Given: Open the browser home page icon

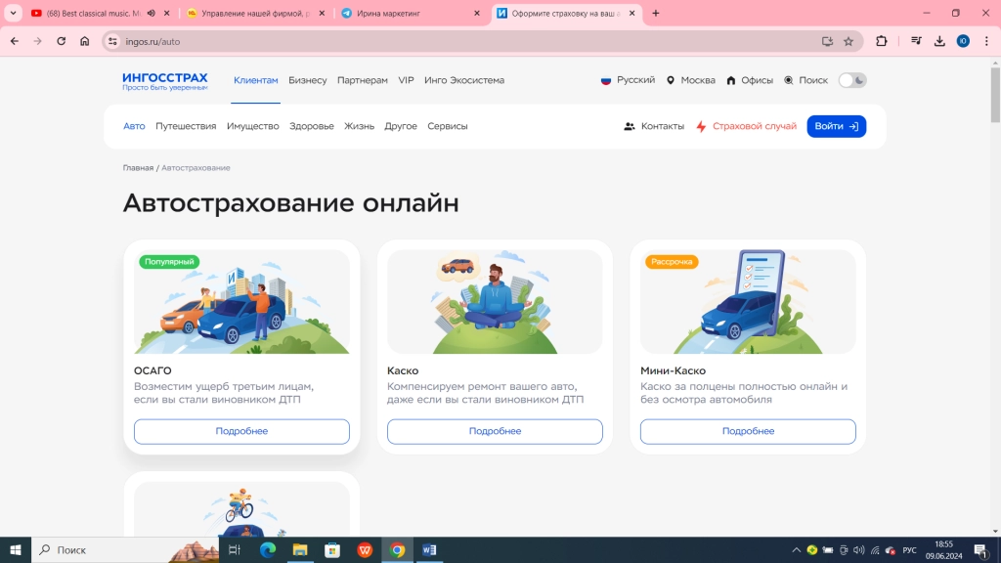Looking at the screenshot, I should (x=84, y=41).
